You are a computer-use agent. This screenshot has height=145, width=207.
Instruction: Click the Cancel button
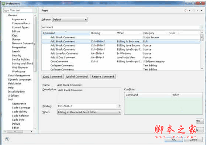pyautogui.click(x=194, y=139)
